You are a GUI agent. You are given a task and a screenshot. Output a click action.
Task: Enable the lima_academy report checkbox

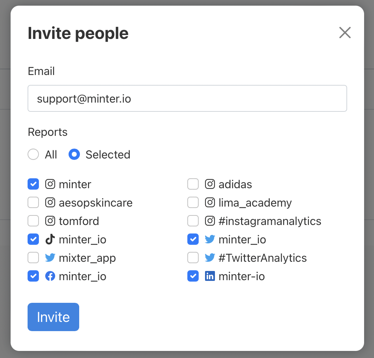pos(193,203)
